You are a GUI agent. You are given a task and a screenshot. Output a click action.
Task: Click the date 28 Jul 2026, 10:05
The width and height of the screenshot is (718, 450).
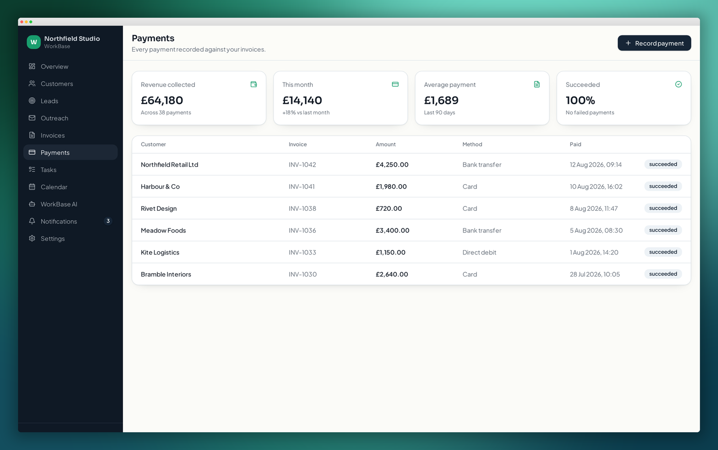(x=595, y=274)
